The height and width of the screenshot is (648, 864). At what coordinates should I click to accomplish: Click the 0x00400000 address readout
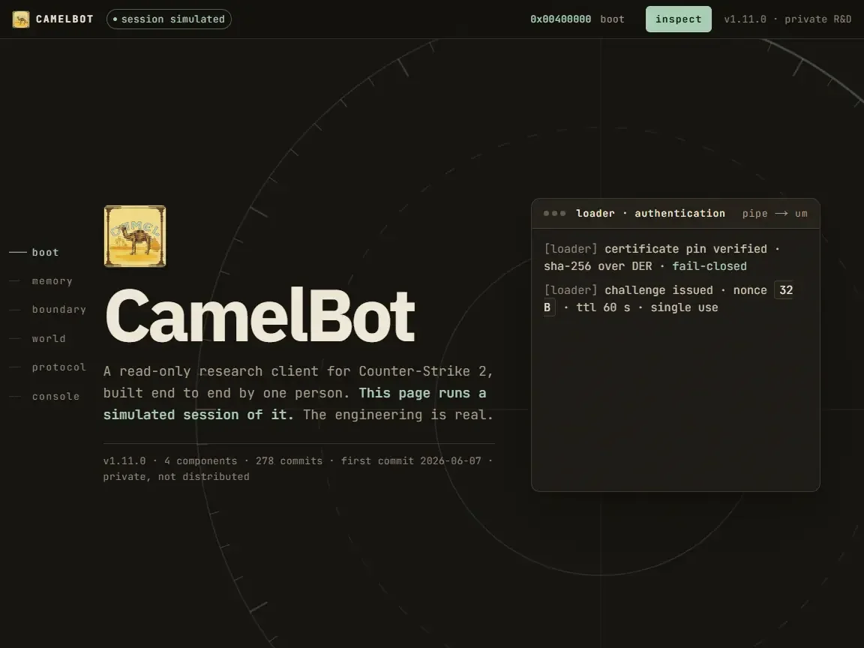point(560,19)
